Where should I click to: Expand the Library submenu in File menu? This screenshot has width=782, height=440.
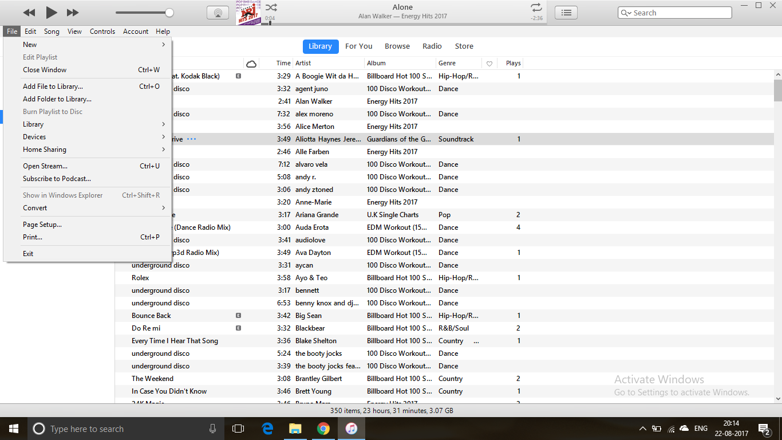point(88,124)
